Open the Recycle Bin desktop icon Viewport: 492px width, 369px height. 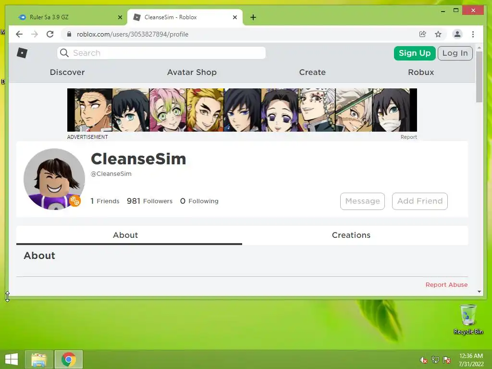[468, 320]
